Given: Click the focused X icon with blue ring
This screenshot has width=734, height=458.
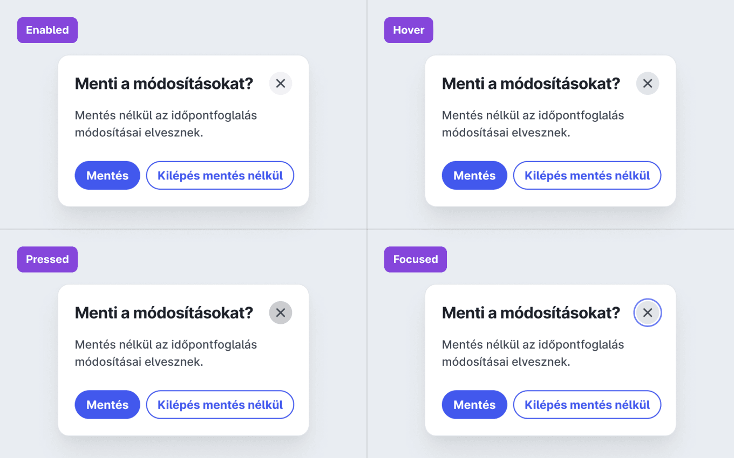Looking at the screenshot, I should (x=647, y=313).
